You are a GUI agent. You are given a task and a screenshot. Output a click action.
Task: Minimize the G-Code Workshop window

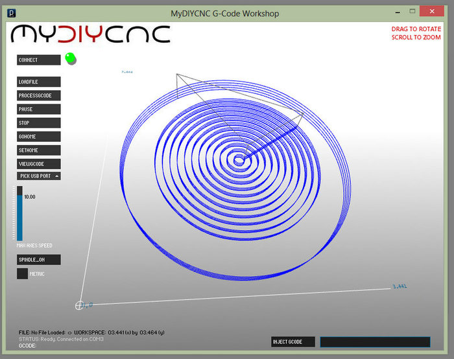pos(398,12)
